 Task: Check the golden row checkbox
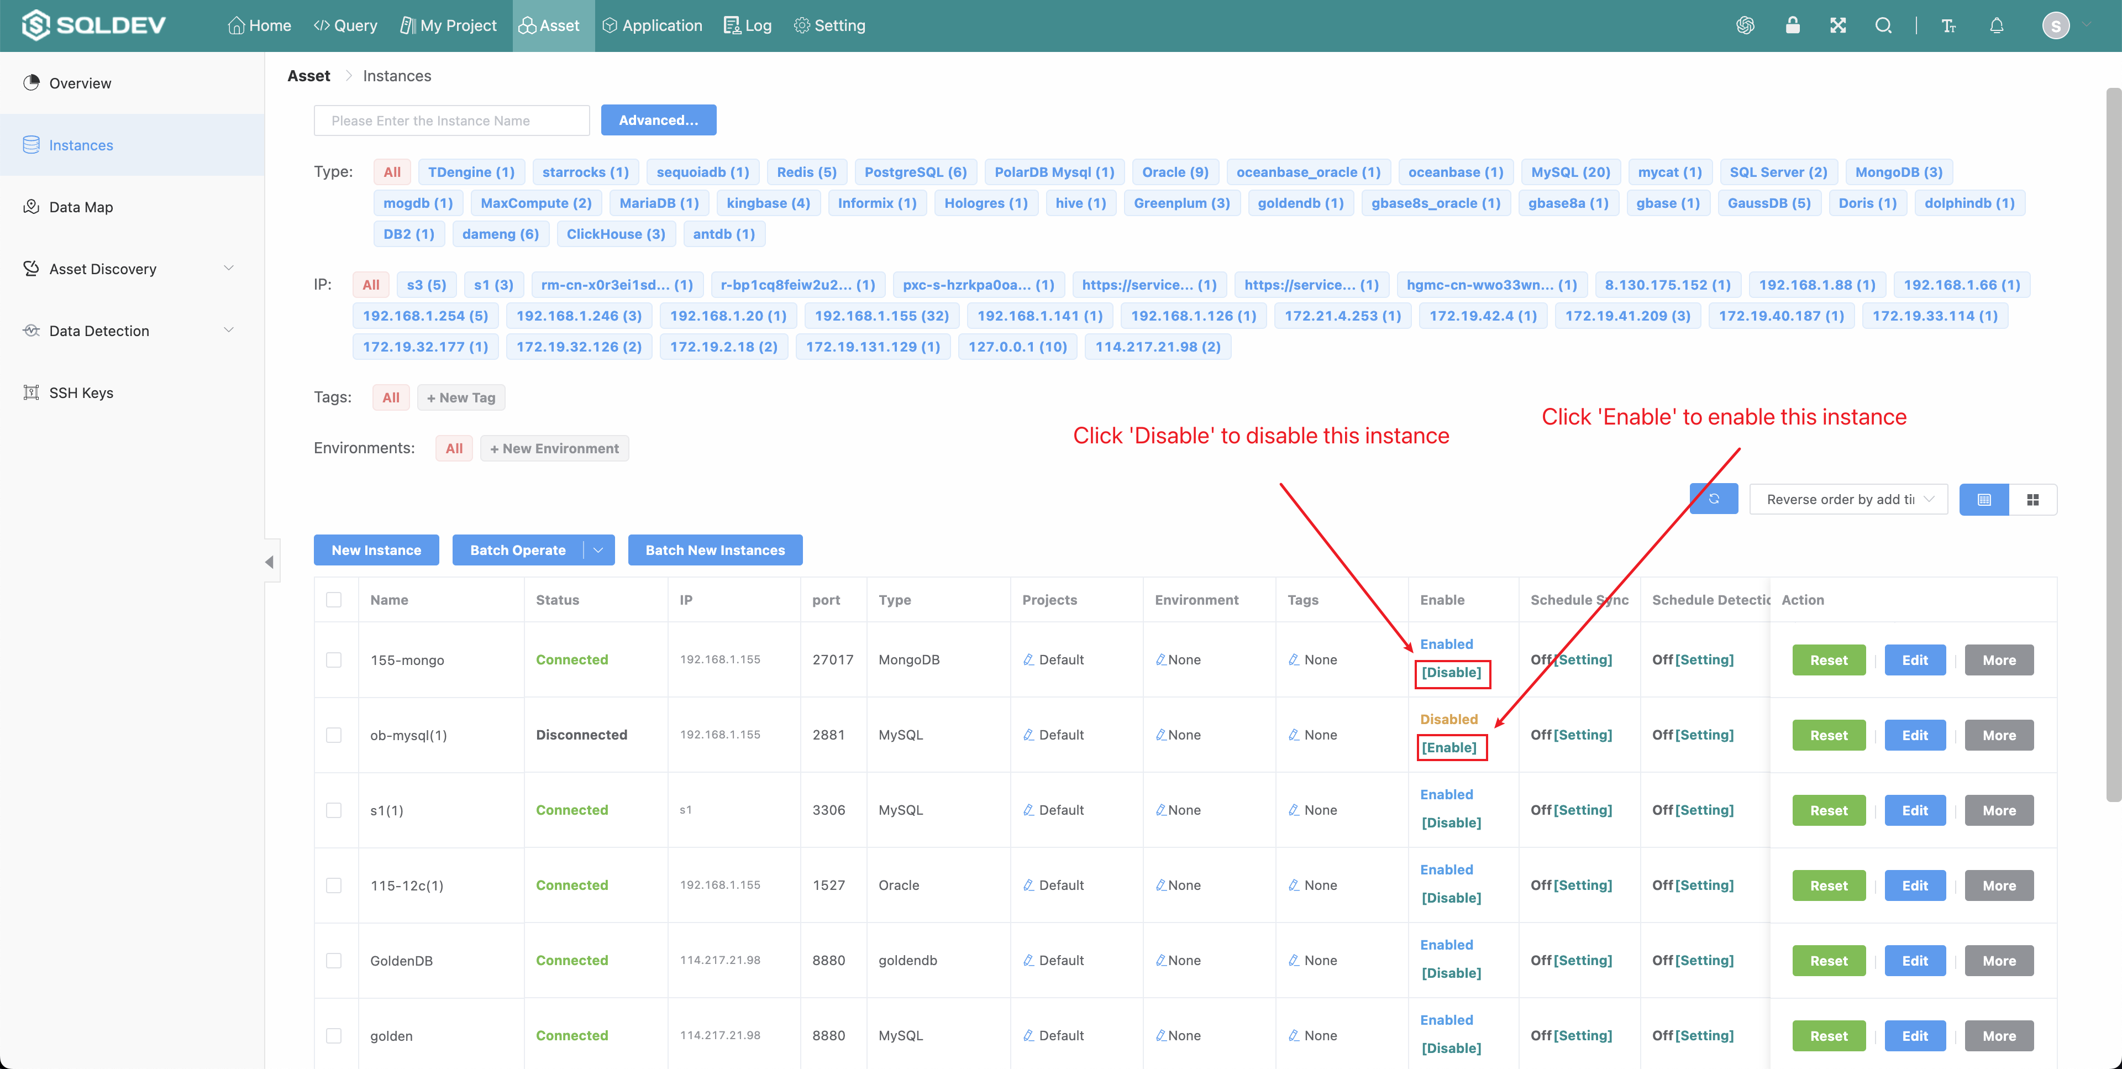pos(334,1035)
